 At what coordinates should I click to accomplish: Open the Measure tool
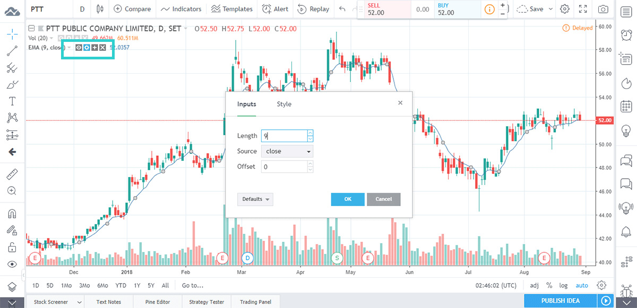pos(12,173)
